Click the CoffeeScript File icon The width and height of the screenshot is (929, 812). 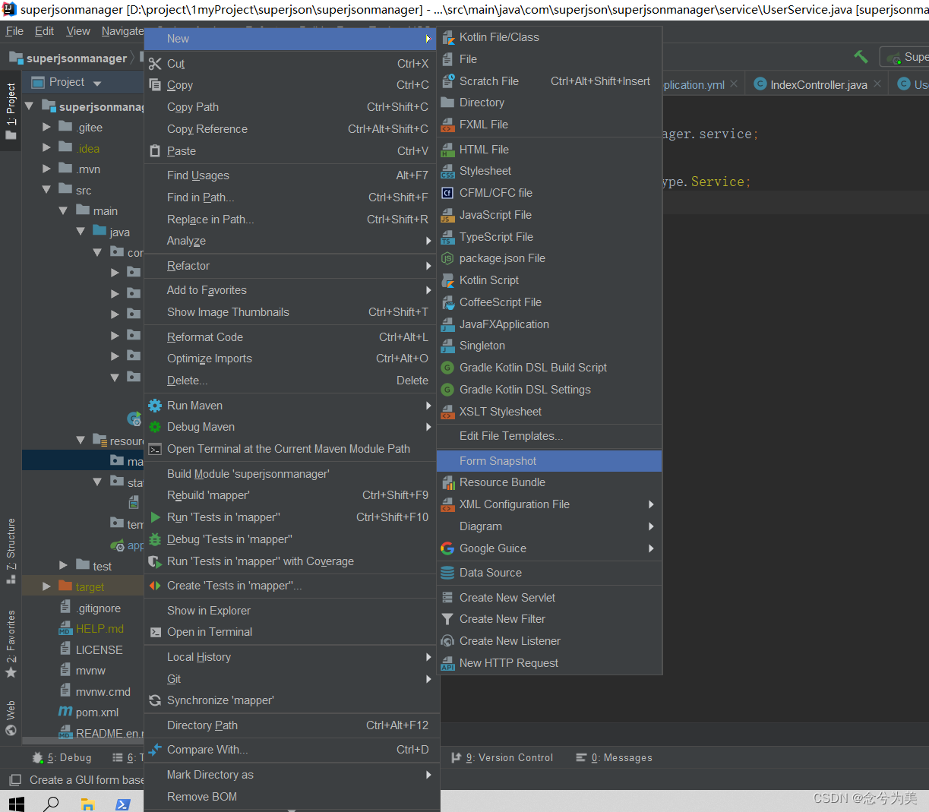coord(448,302)
